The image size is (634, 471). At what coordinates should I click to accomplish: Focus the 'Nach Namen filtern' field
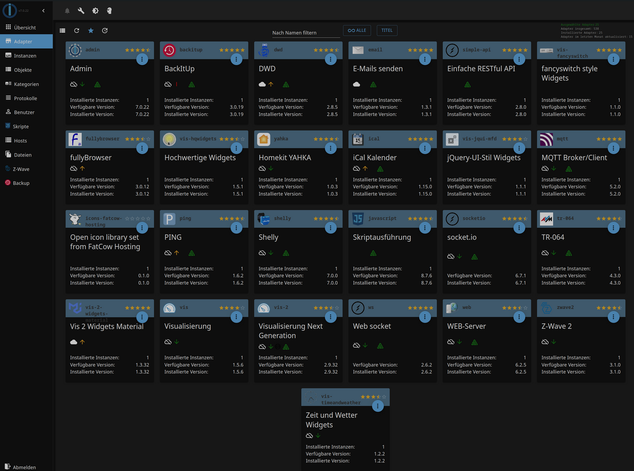click(306, 33)
